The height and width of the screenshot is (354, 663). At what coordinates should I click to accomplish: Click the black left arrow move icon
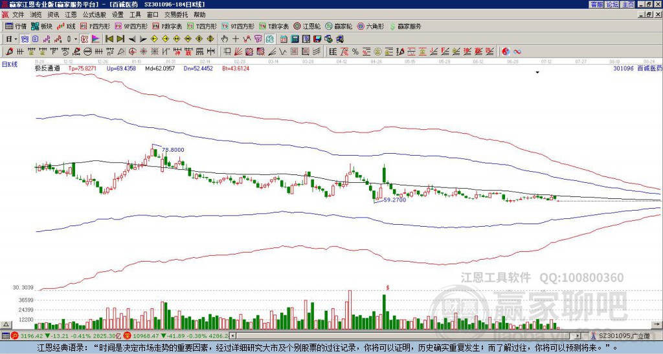[x=131, y=39]
